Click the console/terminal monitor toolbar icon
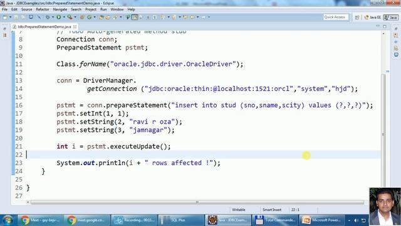This screenshot has height=226, width=401. click(31, 17)
